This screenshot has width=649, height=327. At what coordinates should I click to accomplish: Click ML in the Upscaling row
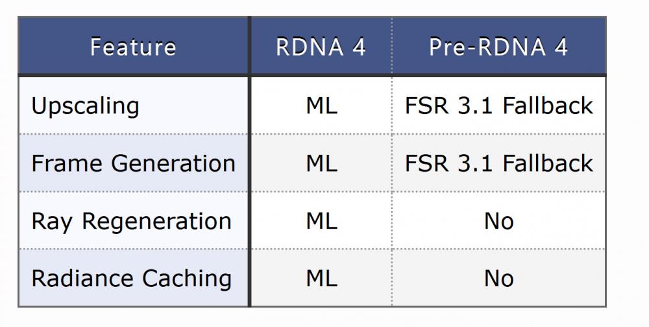tap(321, 106)
